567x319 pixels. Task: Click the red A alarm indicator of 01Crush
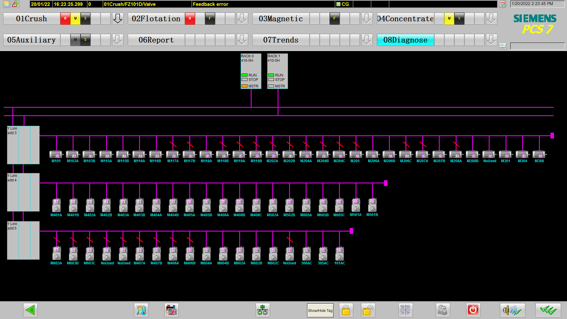coord(65,19)
